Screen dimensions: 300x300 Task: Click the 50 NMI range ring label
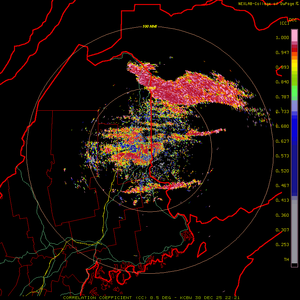tap(150, 88)
